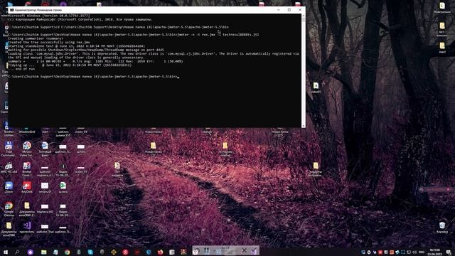The height and width of the screenshot is (256, 455).
Task: Open Yandex browser from the taskbar
Action: (125, 252)
